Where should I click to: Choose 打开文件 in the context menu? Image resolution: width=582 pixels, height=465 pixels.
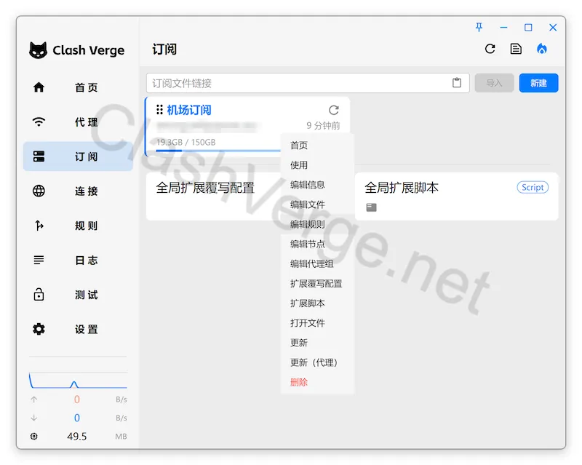(x=317, y=323)
